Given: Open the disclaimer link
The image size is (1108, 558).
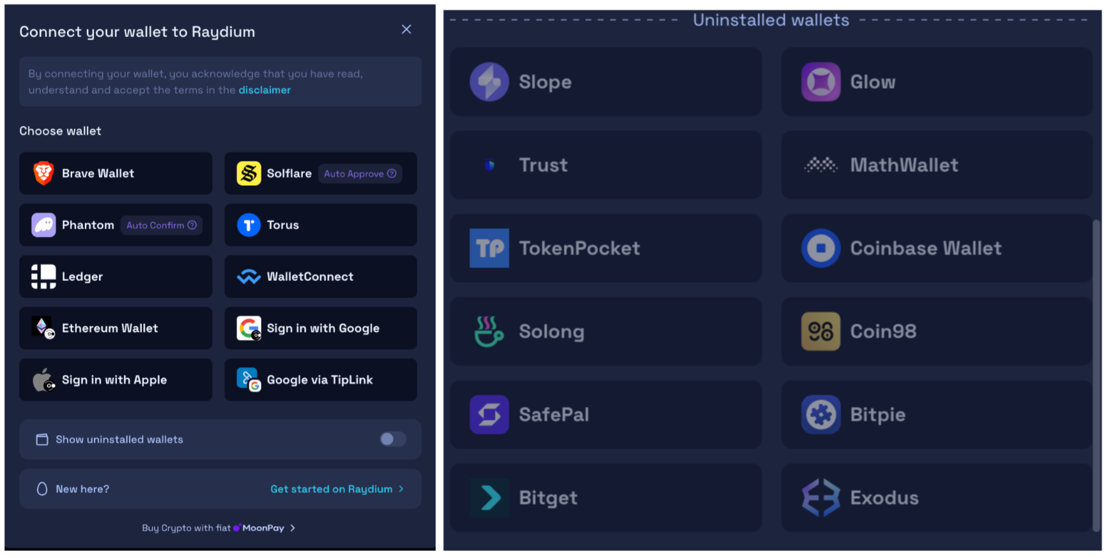Looking at the screenshot, I should pyautogui.click(x=265, y=90).
